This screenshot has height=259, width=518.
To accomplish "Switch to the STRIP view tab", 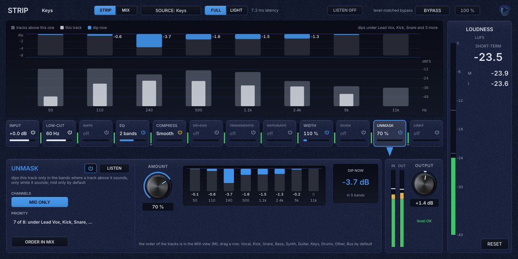I will tap(105, 10).
